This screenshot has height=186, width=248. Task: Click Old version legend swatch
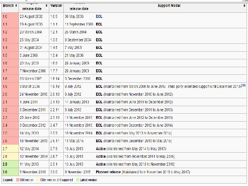[x=18, y=180]
